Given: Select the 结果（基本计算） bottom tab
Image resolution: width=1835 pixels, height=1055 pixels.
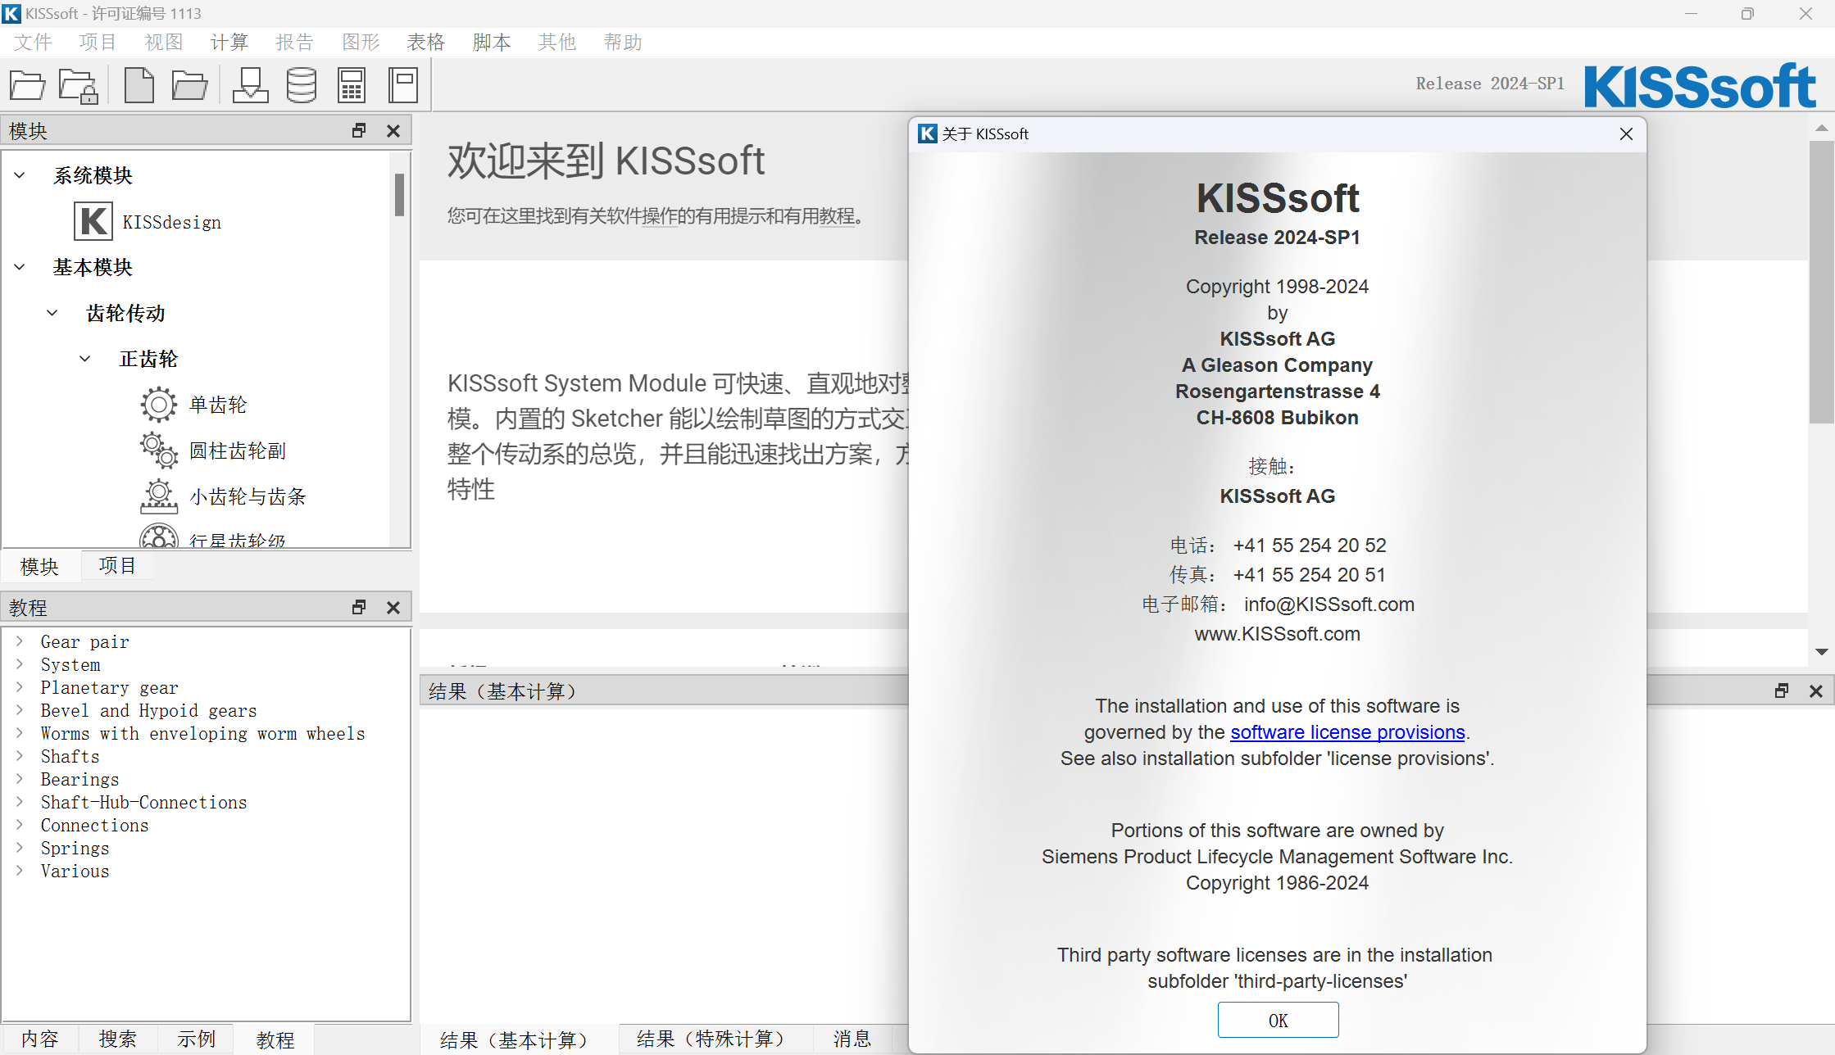Looking at the screenshot, I should (x=519, y=1039).
